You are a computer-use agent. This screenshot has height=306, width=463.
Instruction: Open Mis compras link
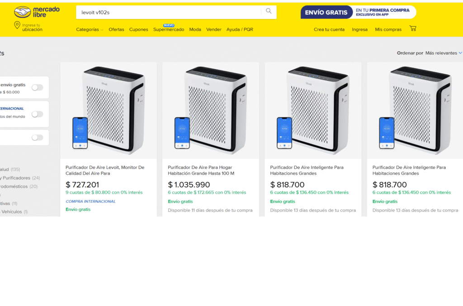coord(388,30)
